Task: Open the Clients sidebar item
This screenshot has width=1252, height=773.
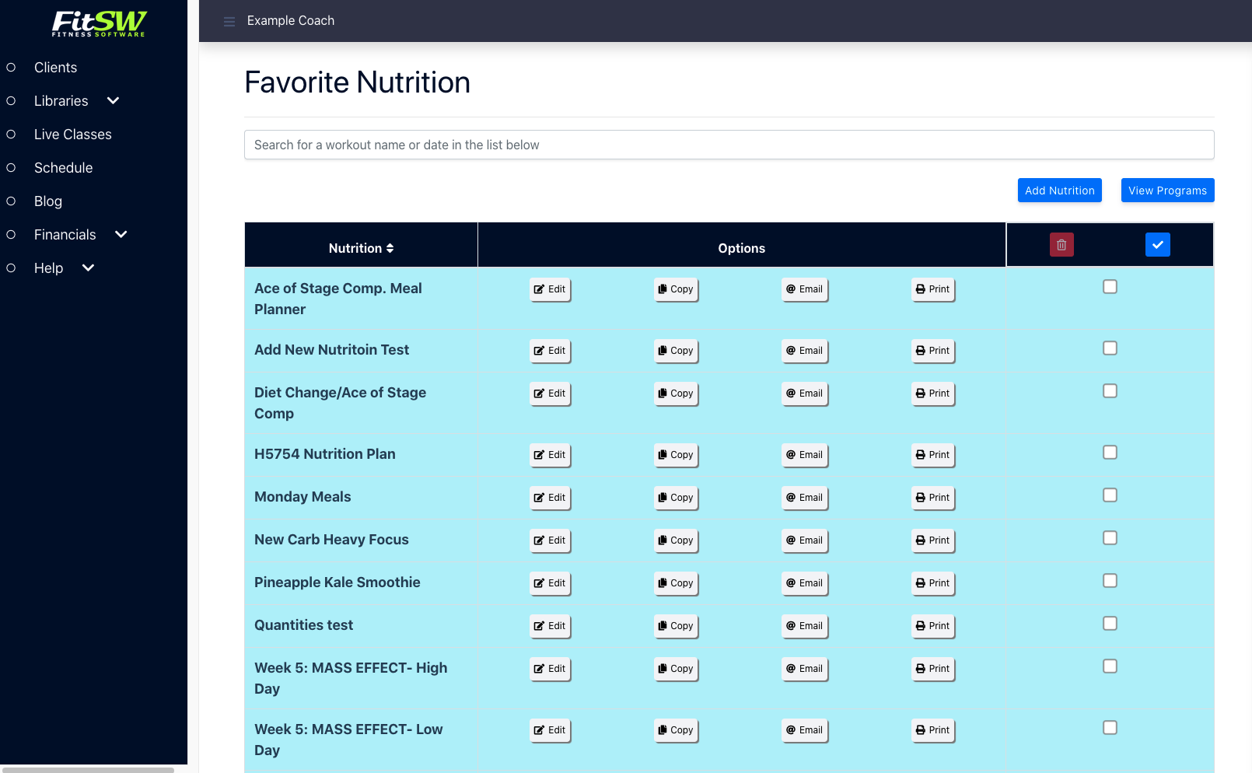Action: tap(55, 68)
